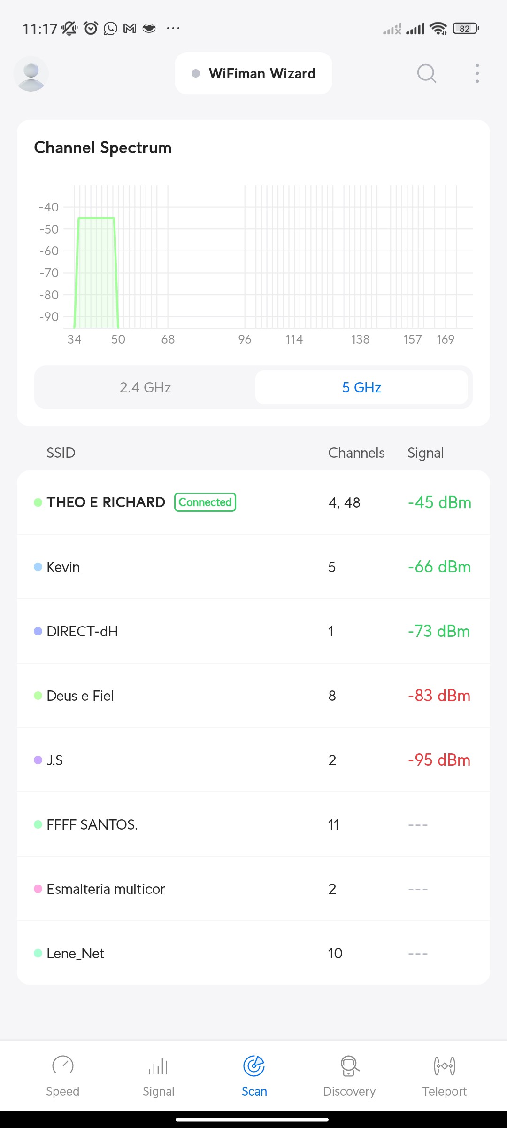
Task: Tap the pink dot next to Esmalteria multicor
Action: (38, 889)
